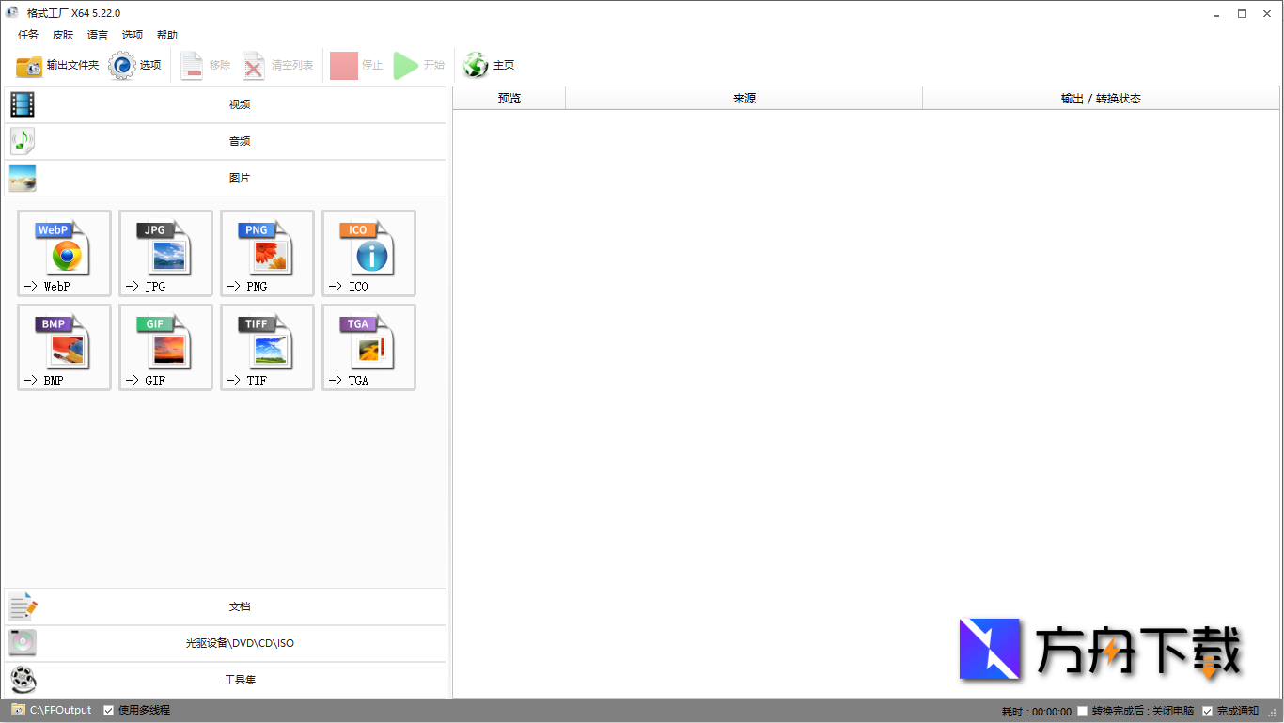Open the 皮肤 menu
This screenshot has width=1284, height=723.
click(x=63, y=35)
